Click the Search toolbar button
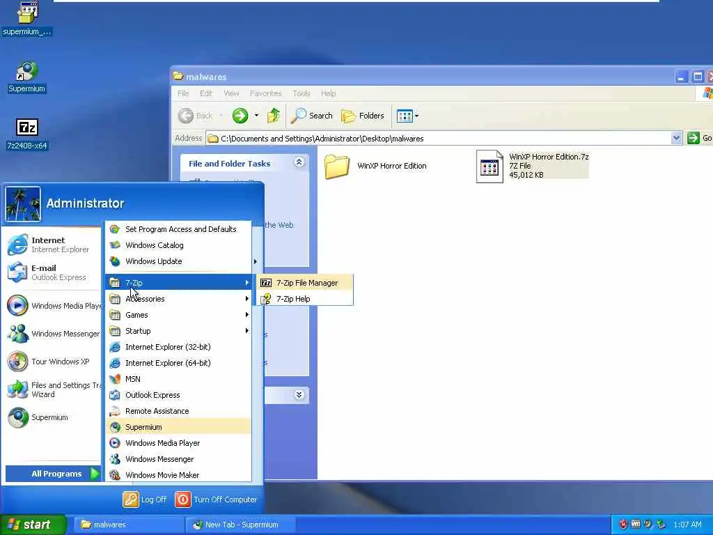Image resolution: width=713 pixels, height=535 pixels. pyautogui.click(x=312, y=116)
